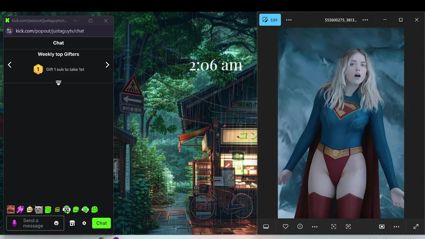Mark photo as favorite with heart icon

click(x=286, y=226)
